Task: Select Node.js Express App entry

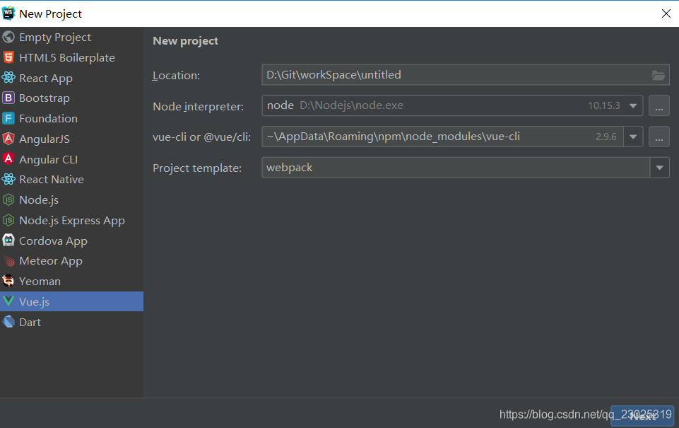Action: point(71,220)
